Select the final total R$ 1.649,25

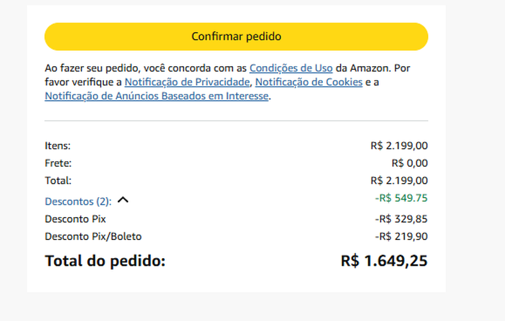pyautogui.click(x=384, y=261)
